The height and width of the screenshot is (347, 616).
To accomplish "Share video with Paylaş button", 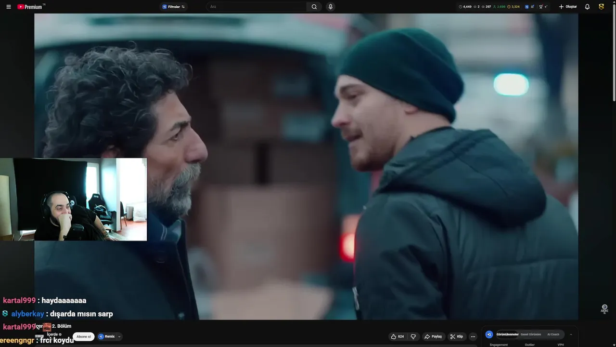I will click(433, 336).
